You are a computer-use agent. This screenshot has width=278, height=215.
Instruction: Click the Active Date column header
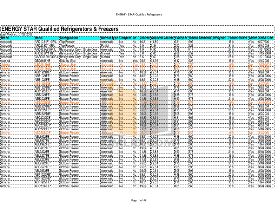(266, 38)
